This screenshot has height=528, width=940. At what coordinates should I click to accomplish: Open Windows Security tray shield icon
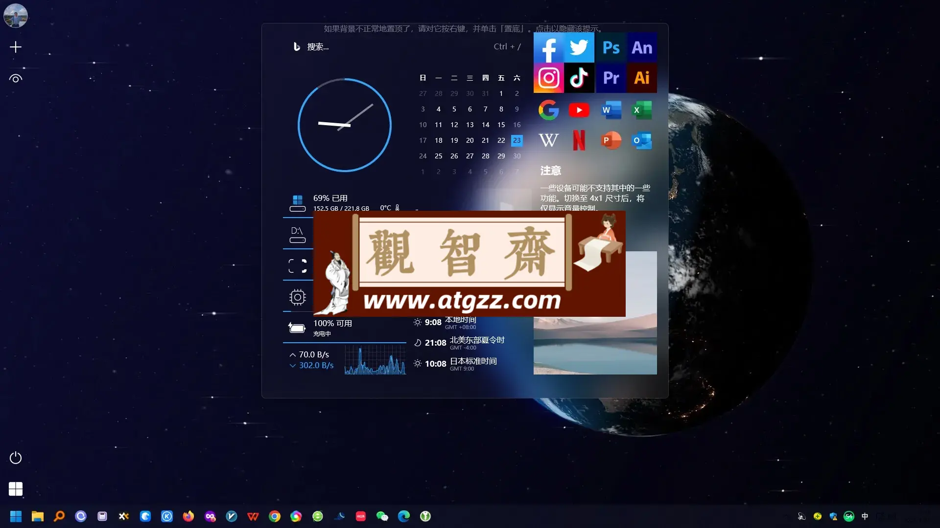833,516
